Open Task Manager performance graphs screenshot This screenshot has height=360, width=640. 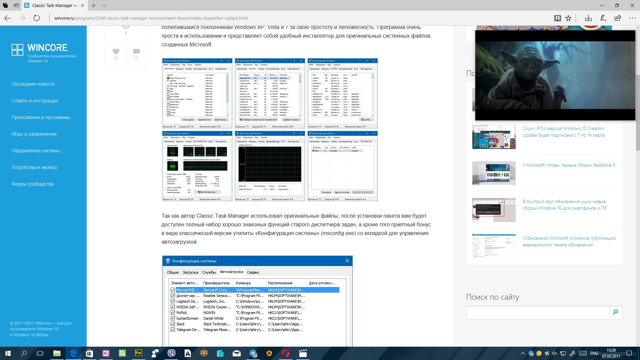tap(197, 166)
